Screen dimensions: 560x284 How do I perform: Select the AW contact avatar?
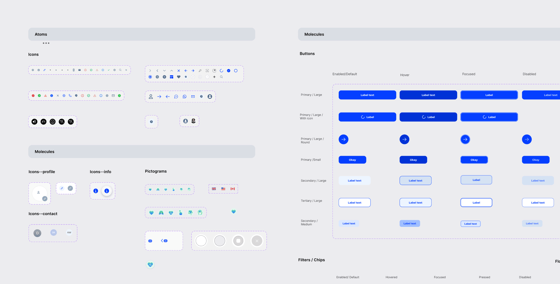(69, 232)
